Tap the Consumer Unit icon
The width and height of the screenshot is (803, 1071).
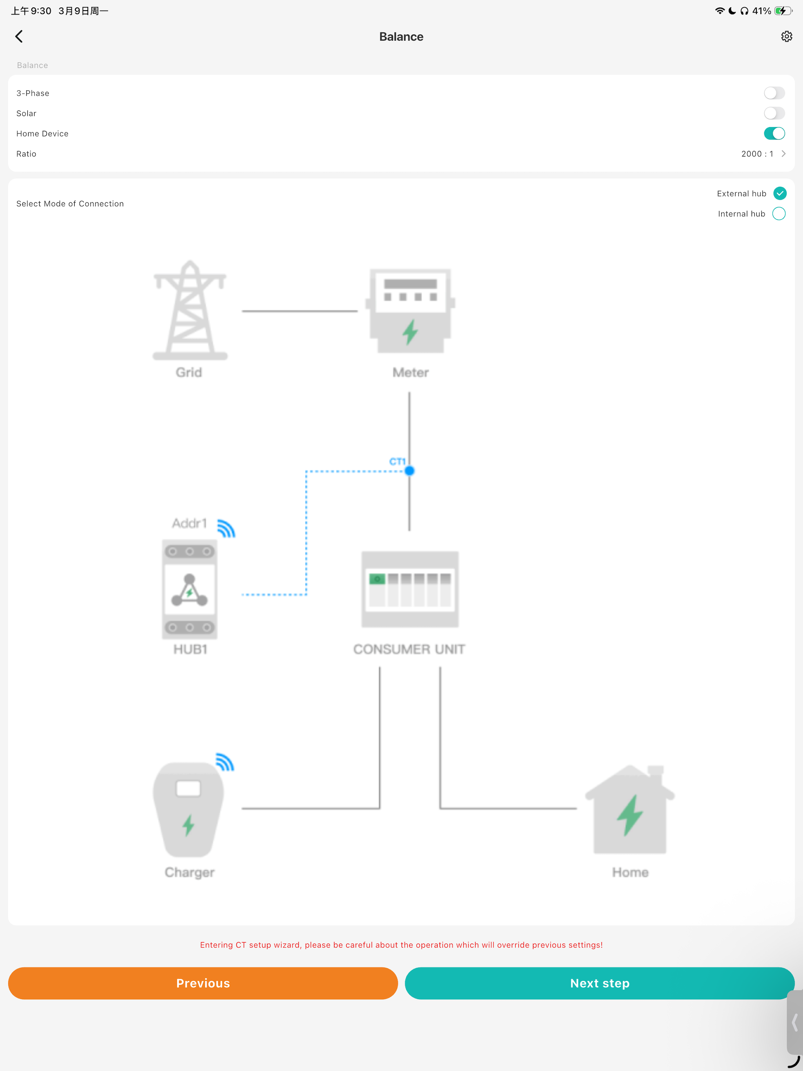(410, 589)
